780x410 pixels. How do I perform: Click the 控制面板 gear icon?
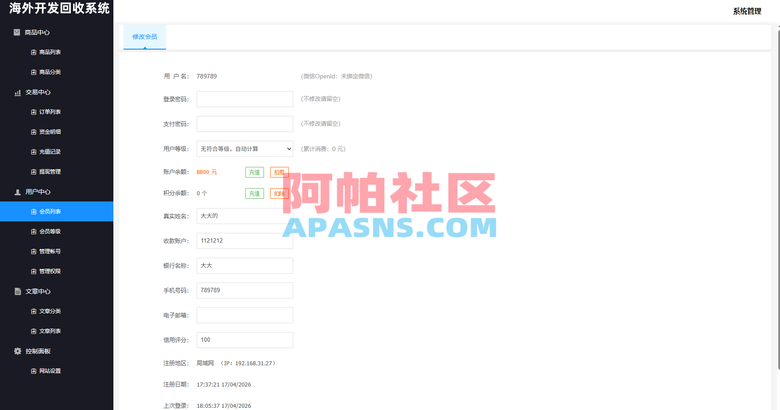18,351
